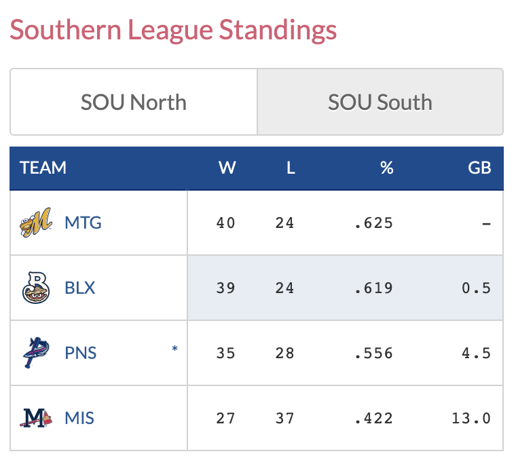Click MIS games behind value 13.0
The height and width of the screenshot is (460, 516).
click(x=471, y=418)
